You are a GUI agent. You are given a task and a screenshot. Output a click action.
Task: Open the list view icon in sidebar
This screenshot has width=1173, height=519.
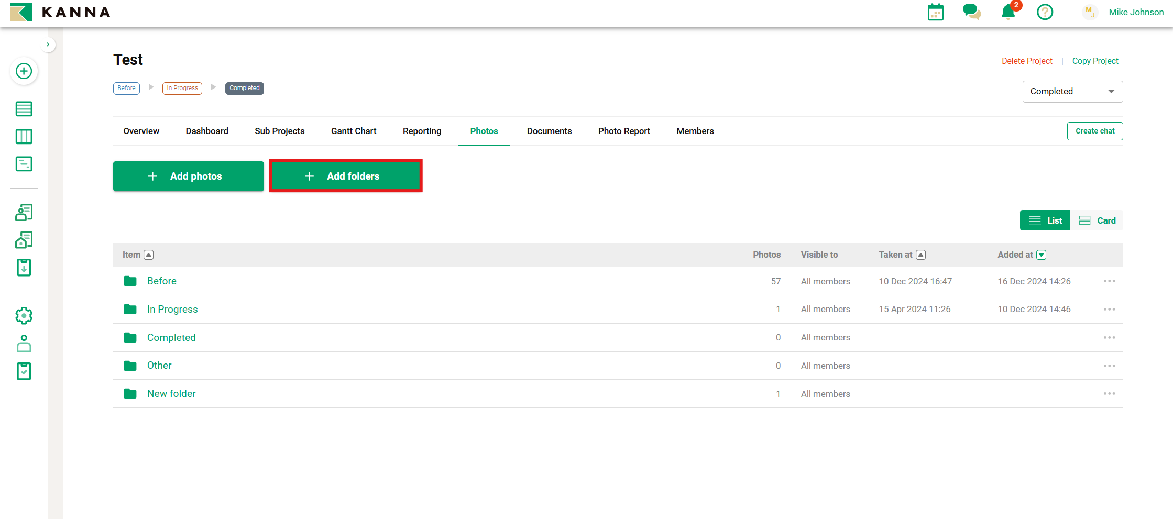click(x=24, y=109)
